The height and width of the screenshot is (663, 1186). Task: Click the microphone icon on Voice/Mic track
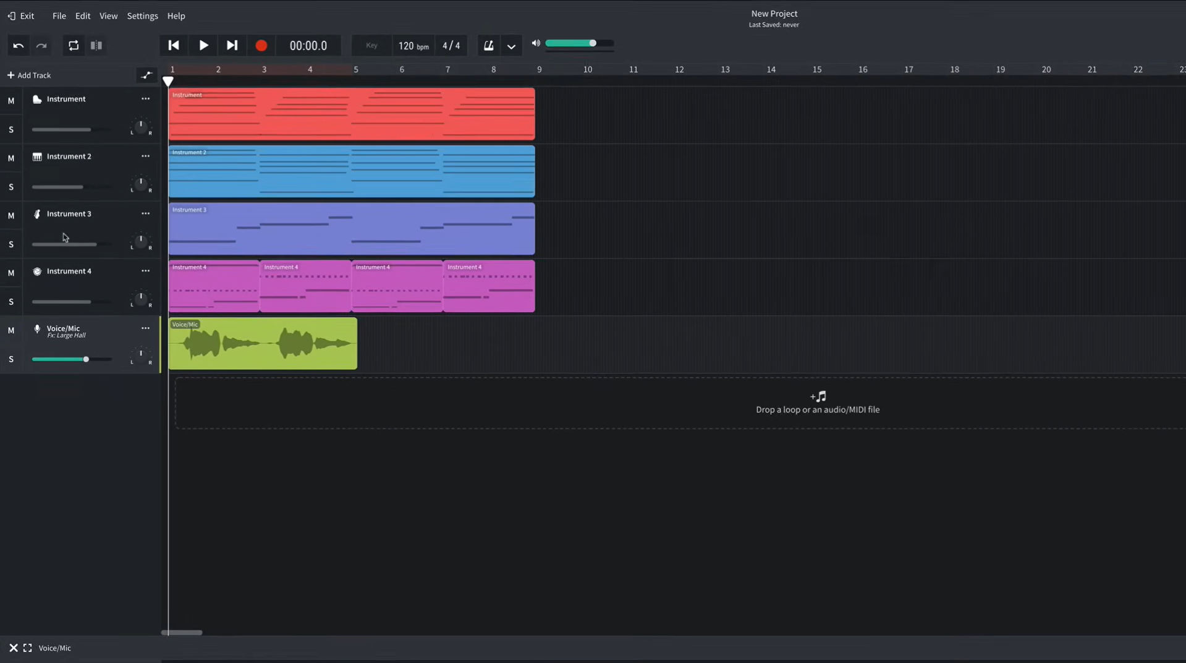click(37, 329)
